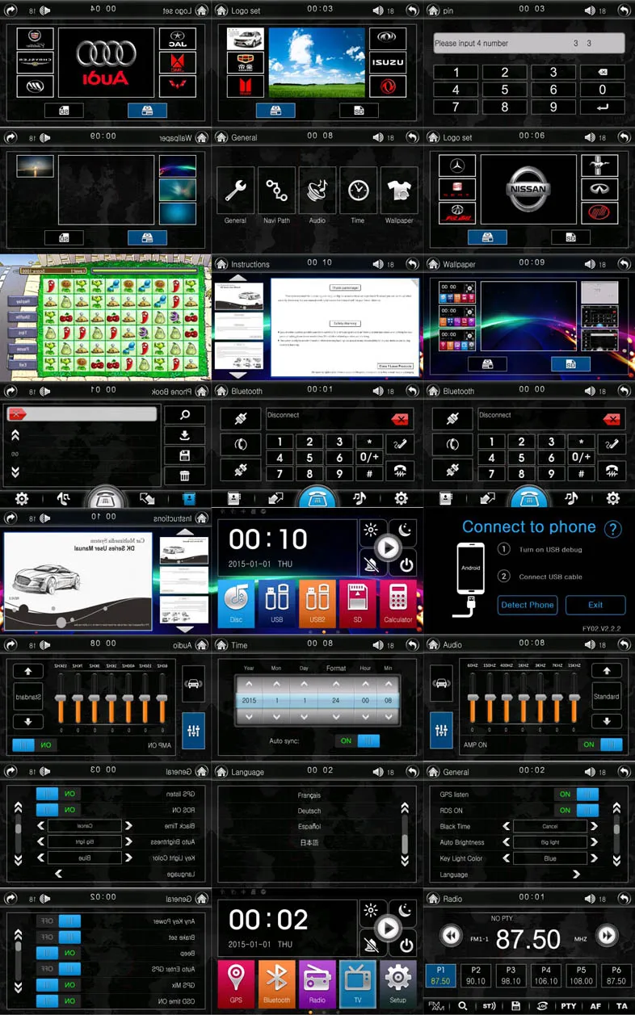Open the GPS navigation tile
The width and height of the screenshot is (635, 1015).
point(236,984)
